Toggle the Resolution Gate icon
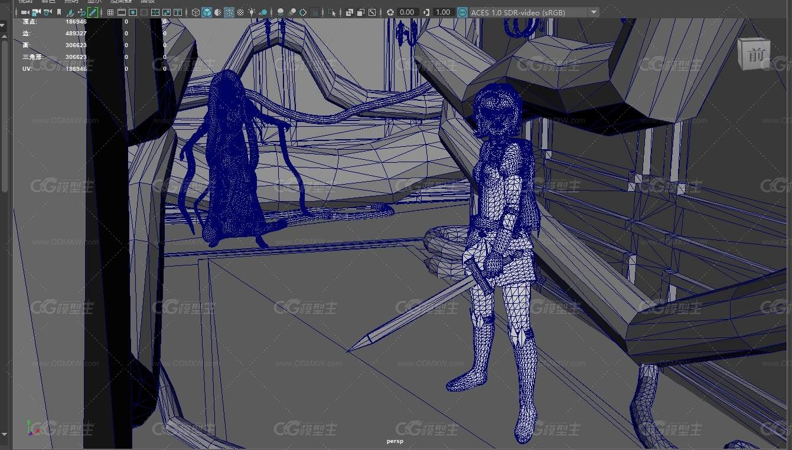 133,12
